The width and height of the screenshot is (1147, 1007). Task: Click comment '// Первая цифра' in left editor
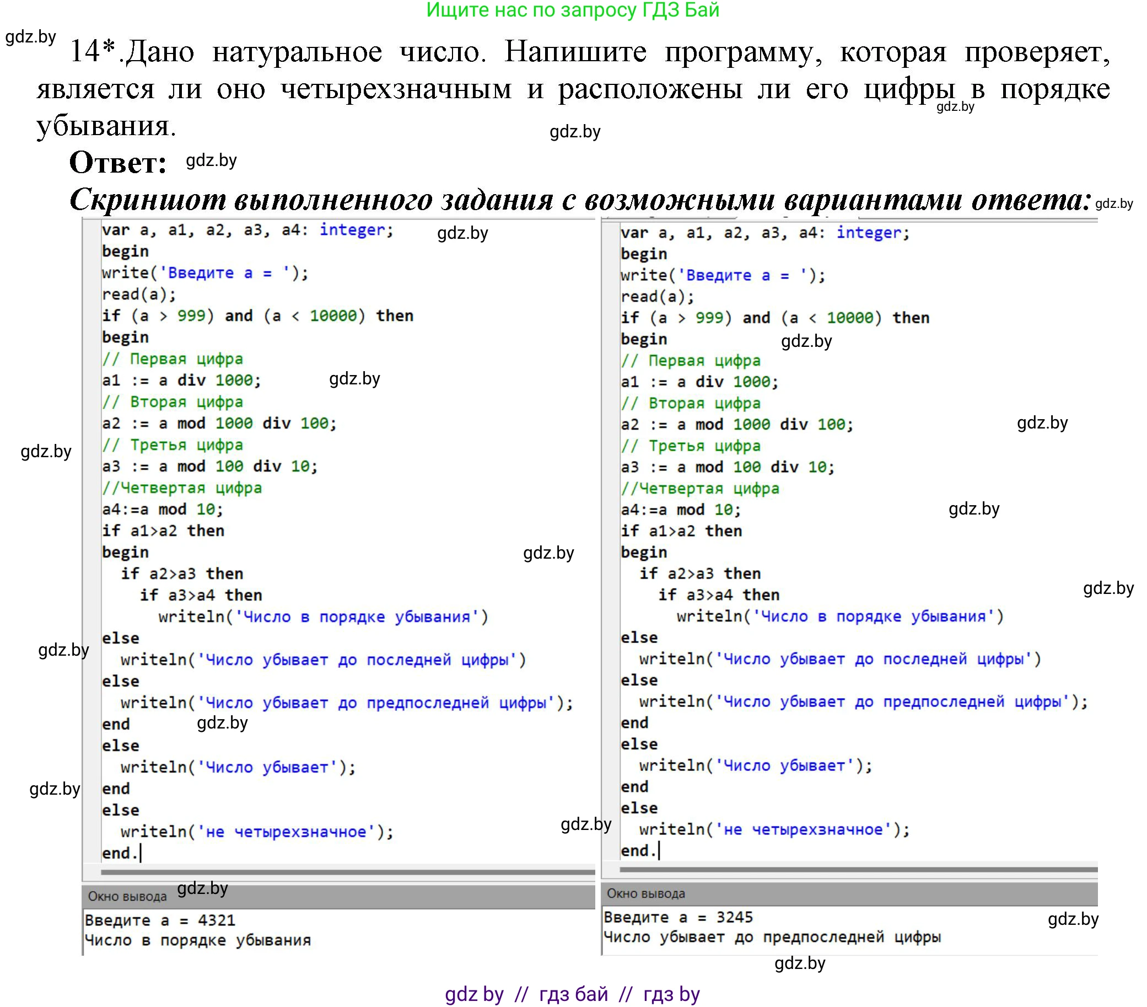(173, 358)
